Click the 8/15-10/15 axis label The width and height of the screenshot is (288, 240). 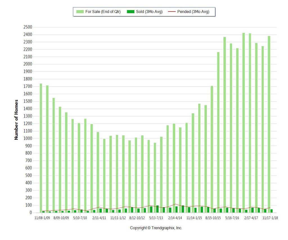213,218
